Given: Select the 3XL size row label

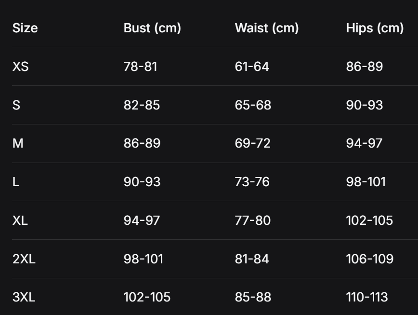Looking at the screenshot, I should click(24, 297).
